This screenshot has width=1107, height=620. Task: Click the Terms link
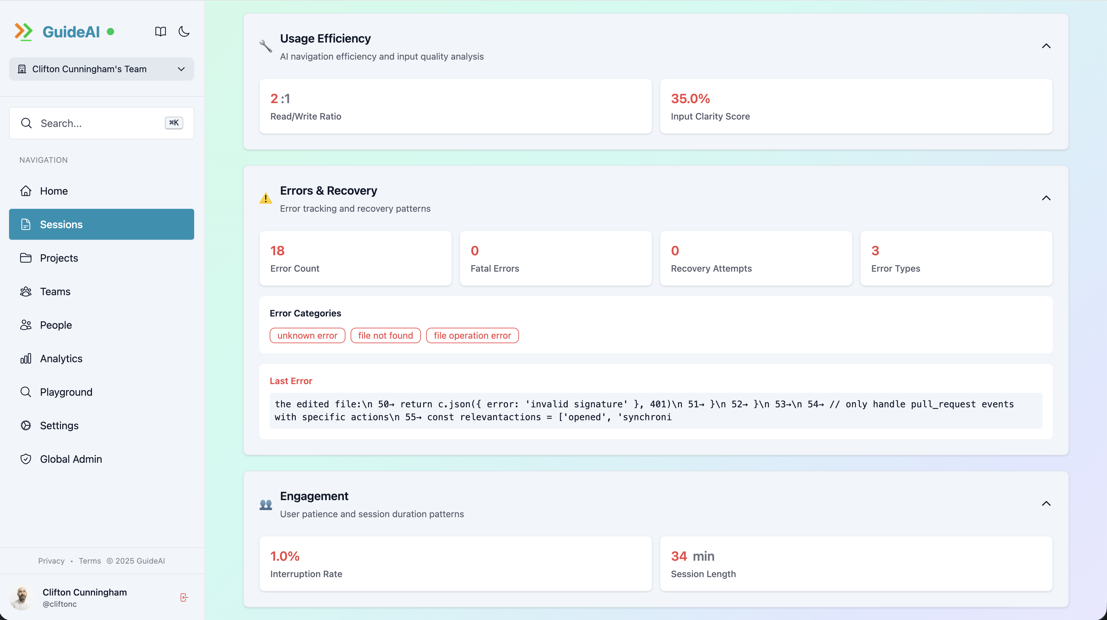89,561
